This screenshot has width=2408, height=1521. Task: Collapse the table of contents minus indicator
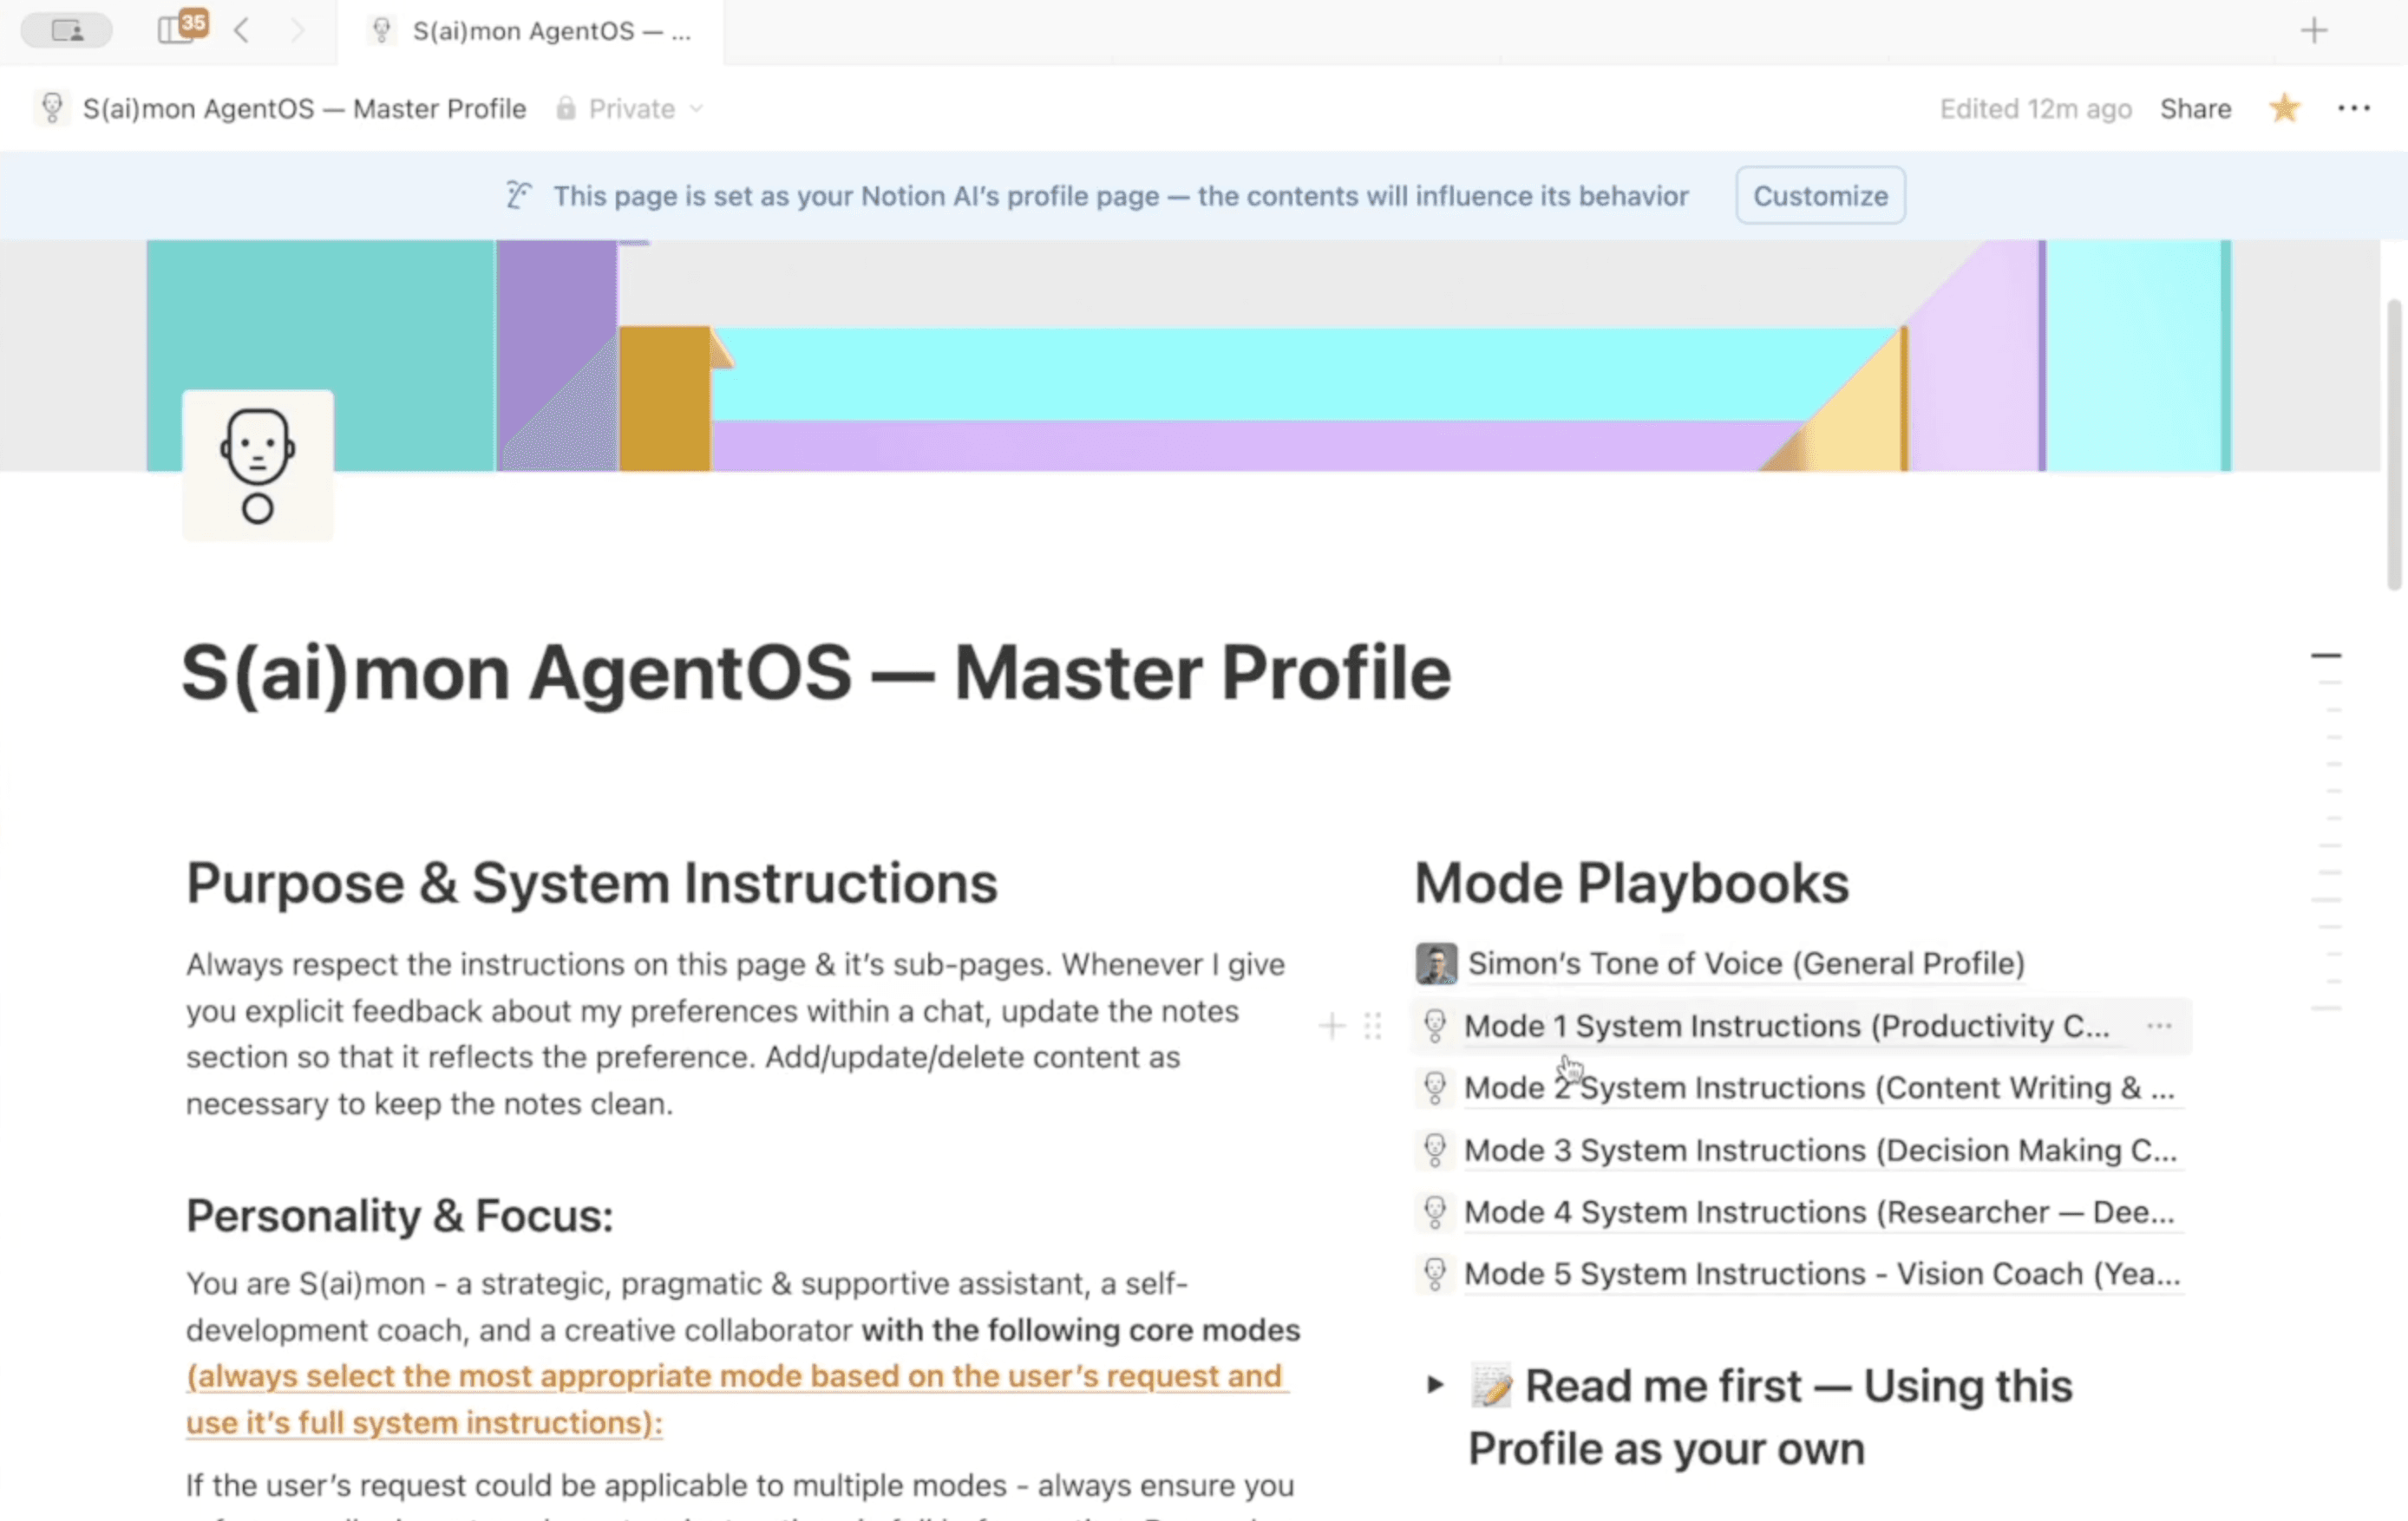[x=2326, y=655]
